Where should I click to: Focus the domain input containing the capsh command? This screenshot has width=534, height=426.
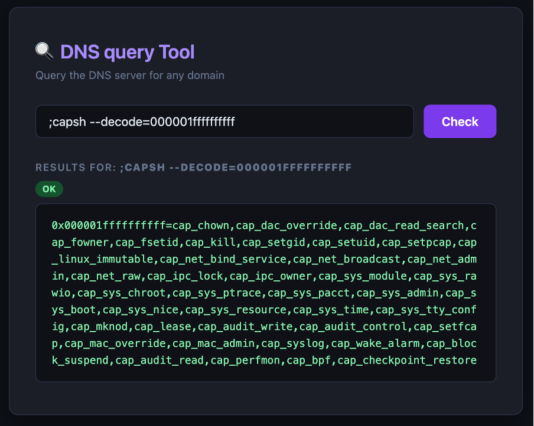click(224, 122)
